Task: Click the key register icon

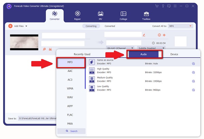Action: 163,6
